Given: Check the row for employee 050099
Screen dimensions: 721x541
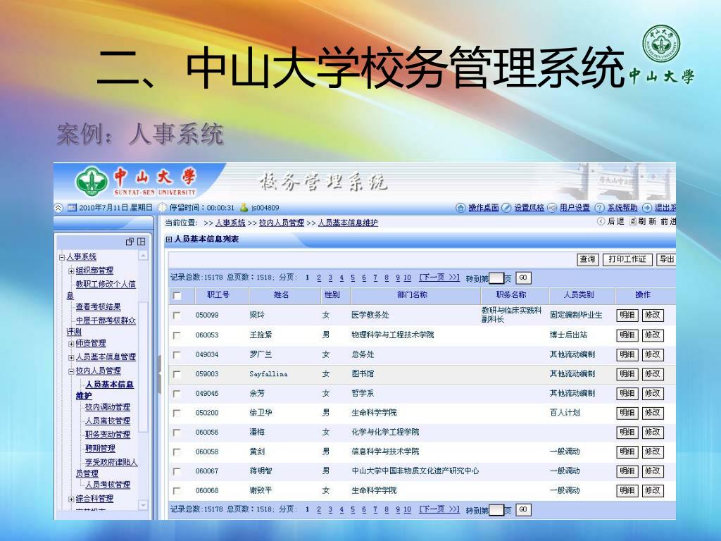Looking at the screenshot, I should coord(177,315).
